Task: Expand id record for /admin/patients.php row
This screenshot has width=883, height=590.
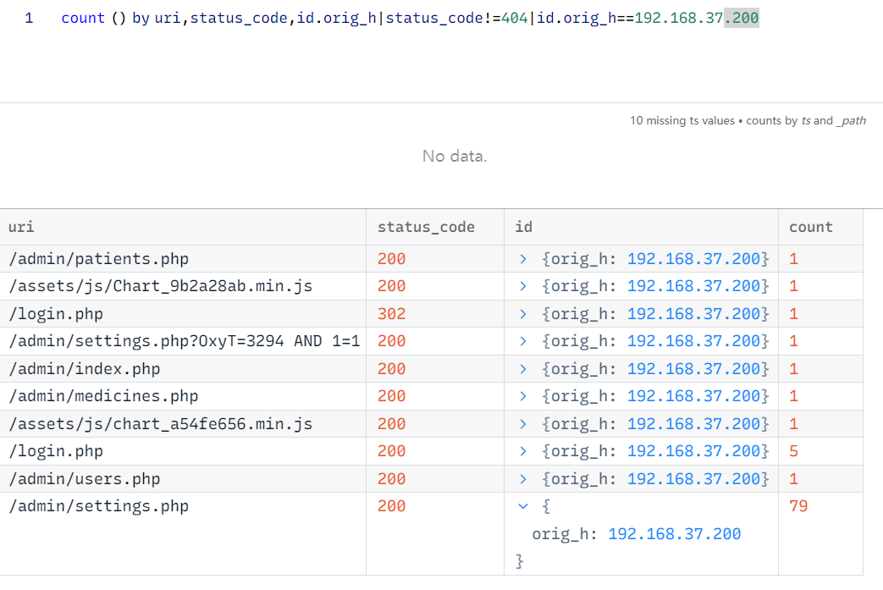Action: pos(523,259)
